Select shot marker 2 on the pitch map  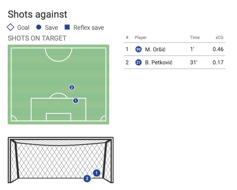pos(72,87)
